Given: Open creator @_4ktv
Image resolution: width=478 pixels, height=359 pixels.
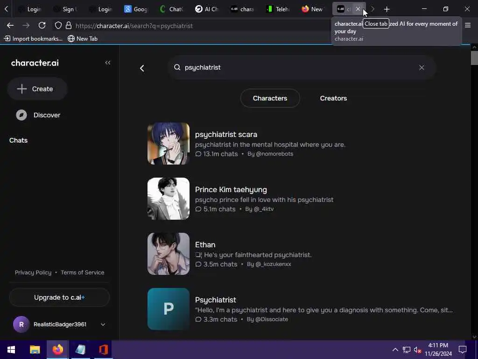Looking at the screenshot, I should (x=264, y=209).
